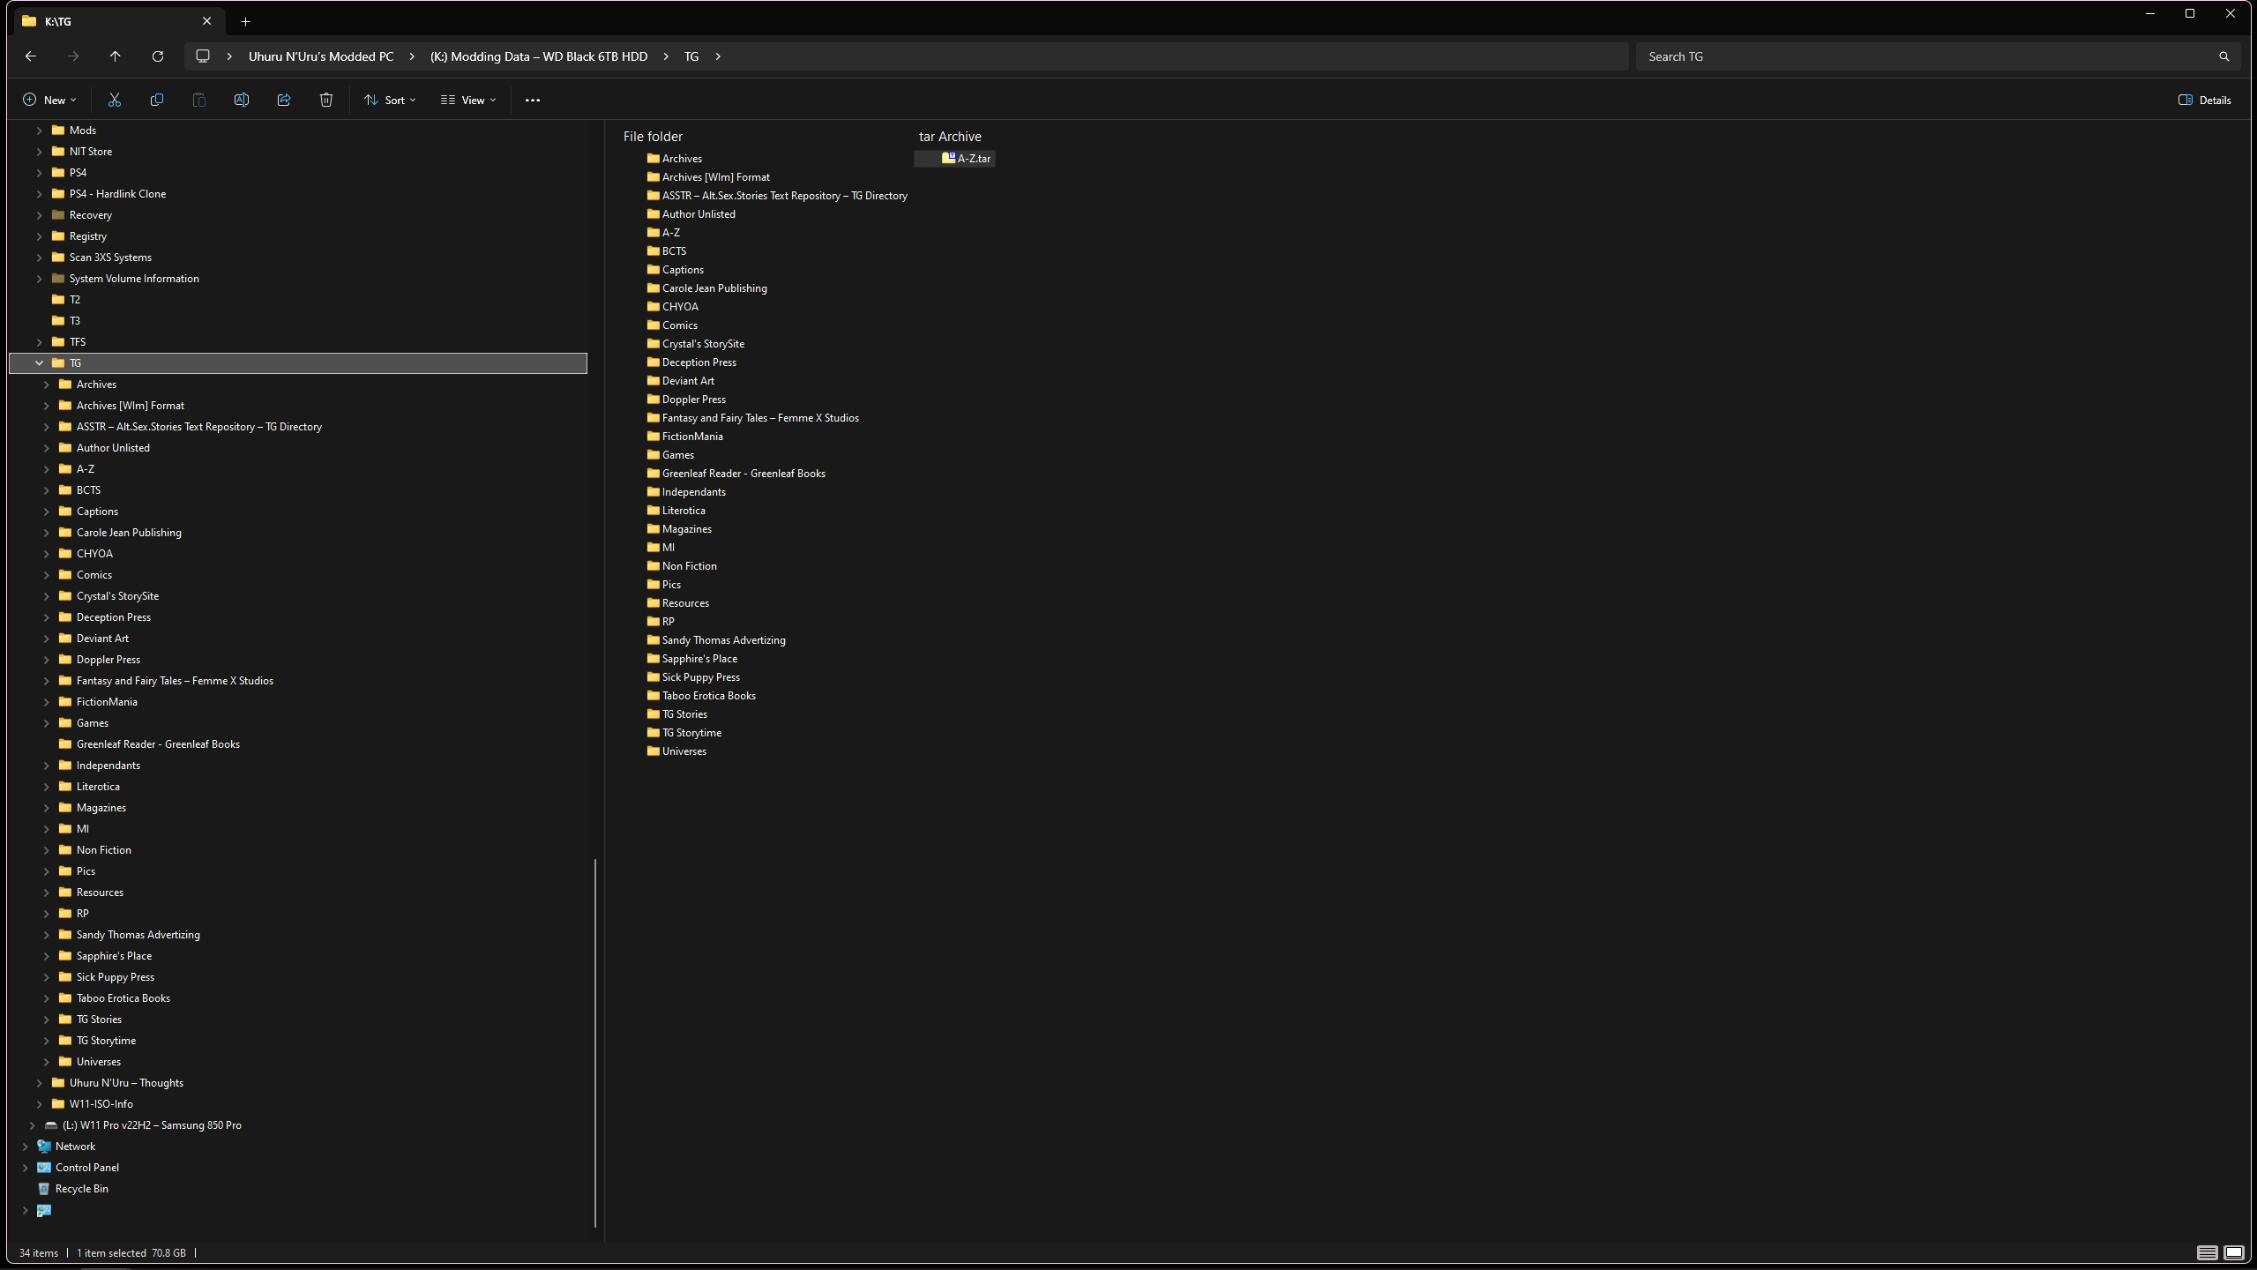The height and width of the screenshot is (1270, 2257).
Task: Click the File folder group header
Action: click(x=653, y=137)
